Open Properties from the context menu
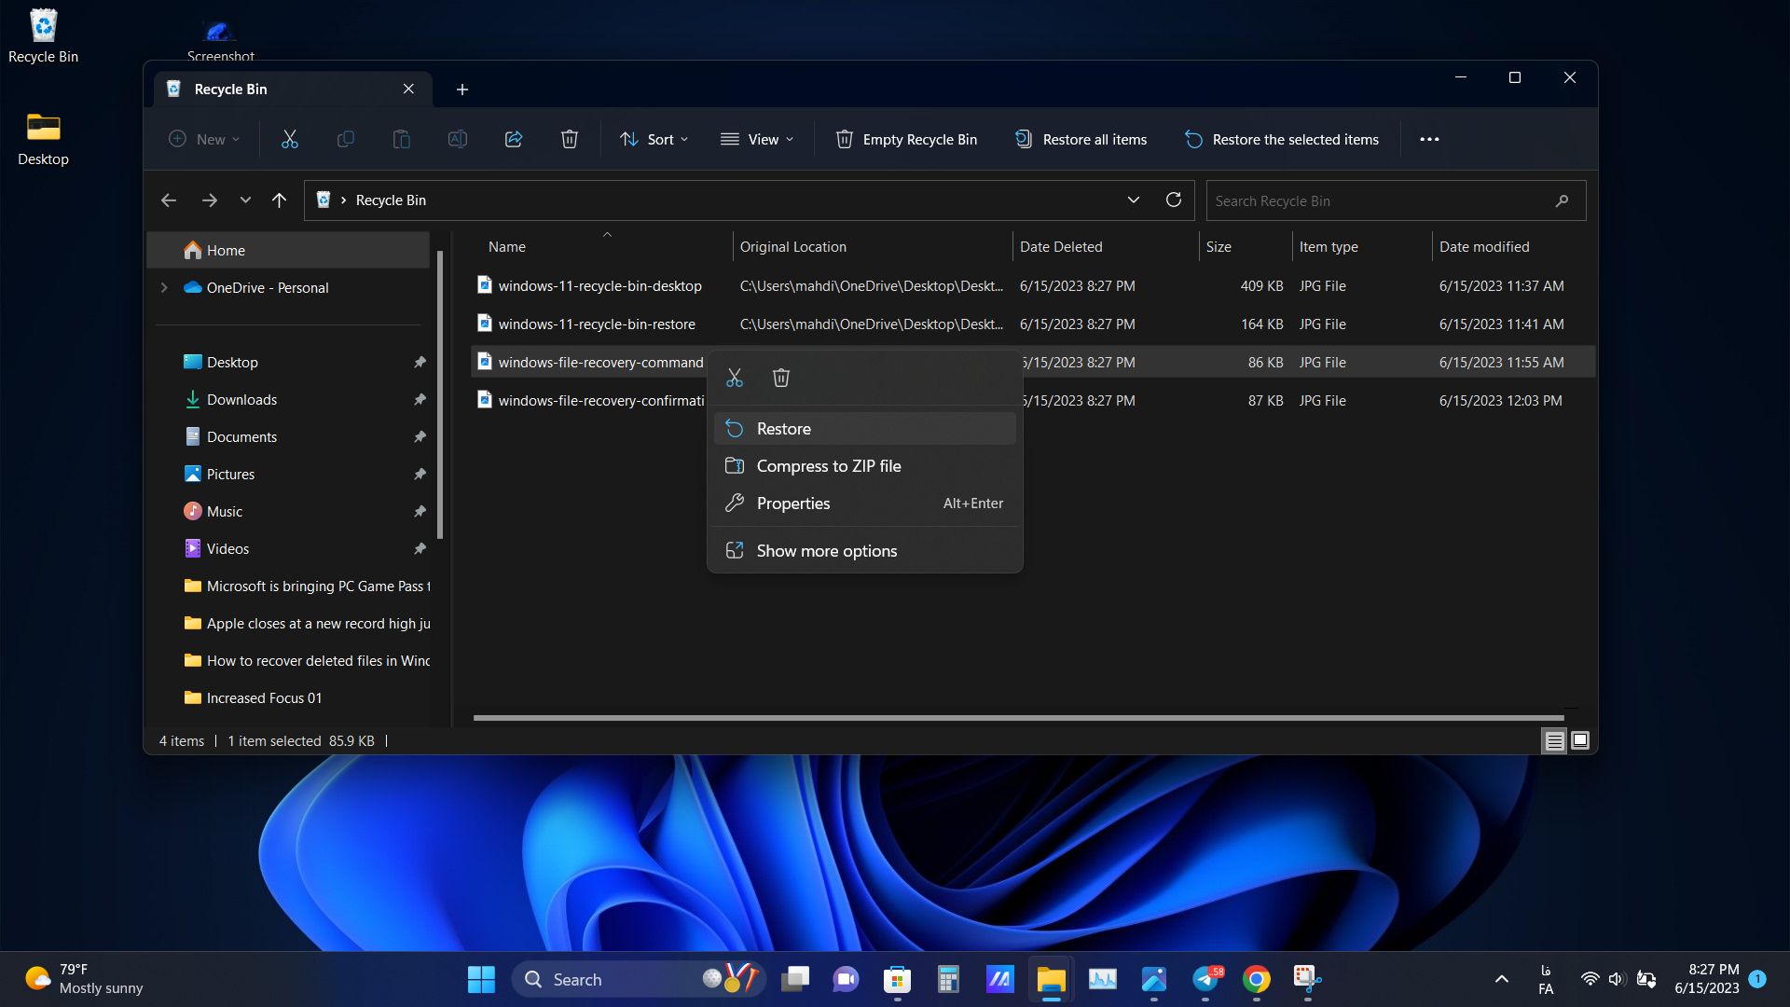The height and width of the screenshot is (1007, 1790). tap(864, 504)
